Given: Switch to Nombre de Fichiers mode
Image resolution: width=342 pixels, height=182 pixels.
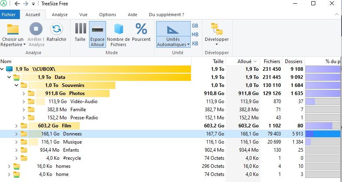Looking at the screenshot, I should [x=118, y=29].
